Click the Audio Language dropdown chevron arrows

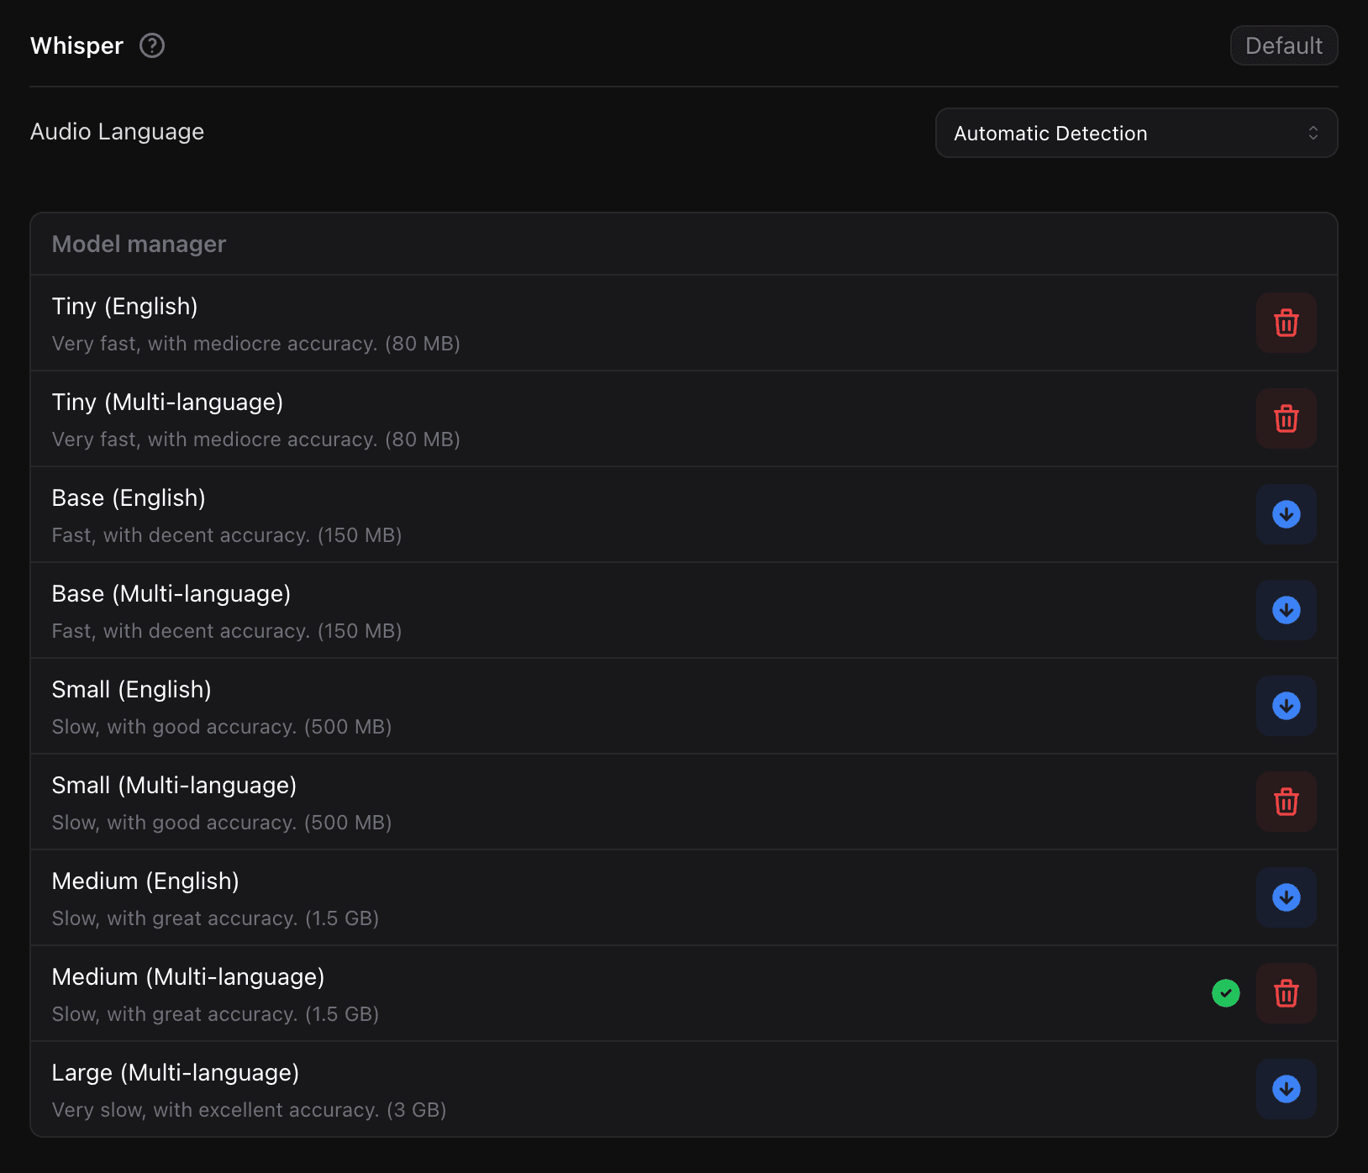[1313, 133]
